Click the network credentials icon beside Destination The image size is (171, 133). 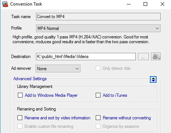coord(156,57)
